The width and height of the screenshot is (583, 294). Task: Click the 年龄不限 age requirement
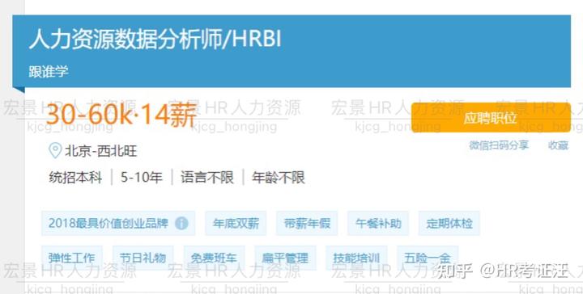(278, 177)
